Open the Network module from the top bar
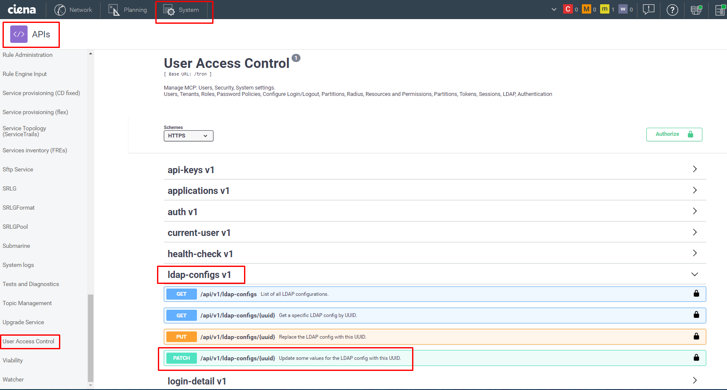The height and width of the screenshot is (390, 727). (x=74, y=9)
